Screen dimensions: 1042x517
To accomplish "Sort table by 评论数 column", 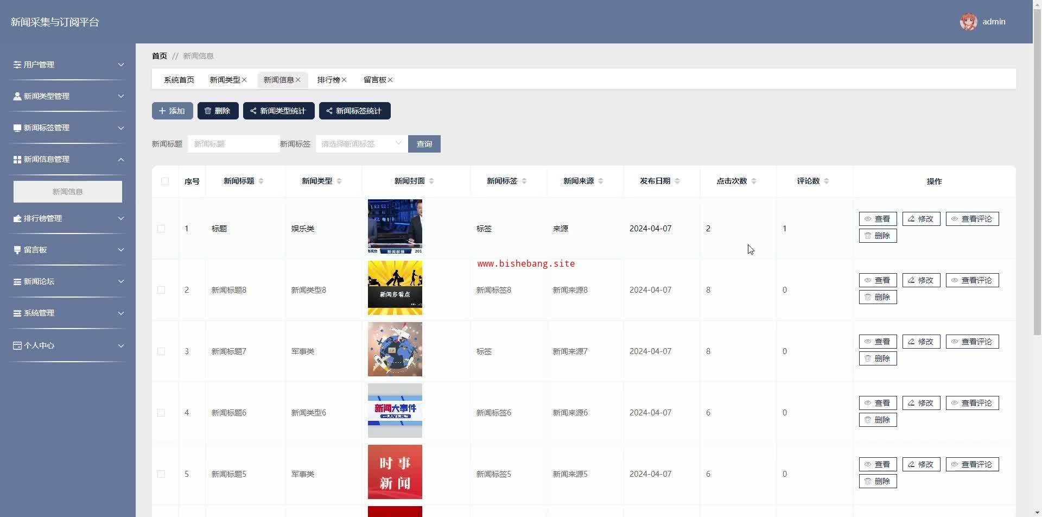I will coord(827,181).
